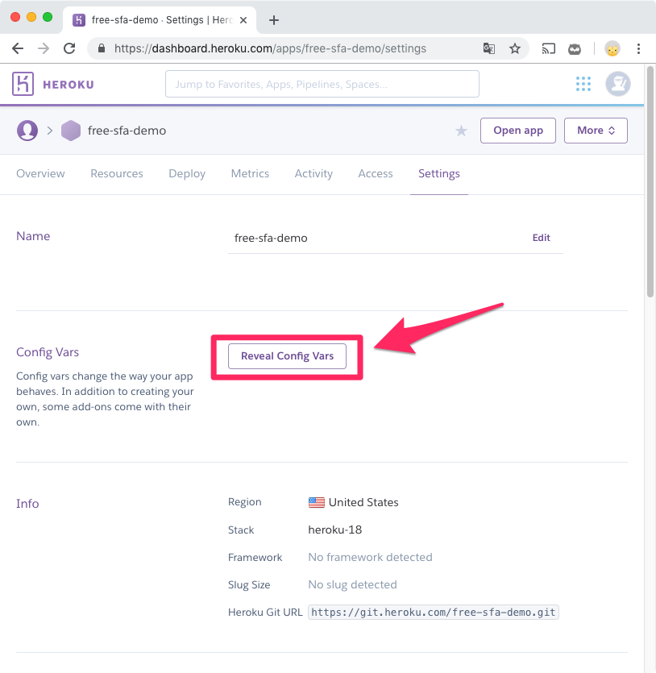Screen dimensions: 656x673
Task: Click the translate page icon in address bar
Action: (x=489, y=48)
